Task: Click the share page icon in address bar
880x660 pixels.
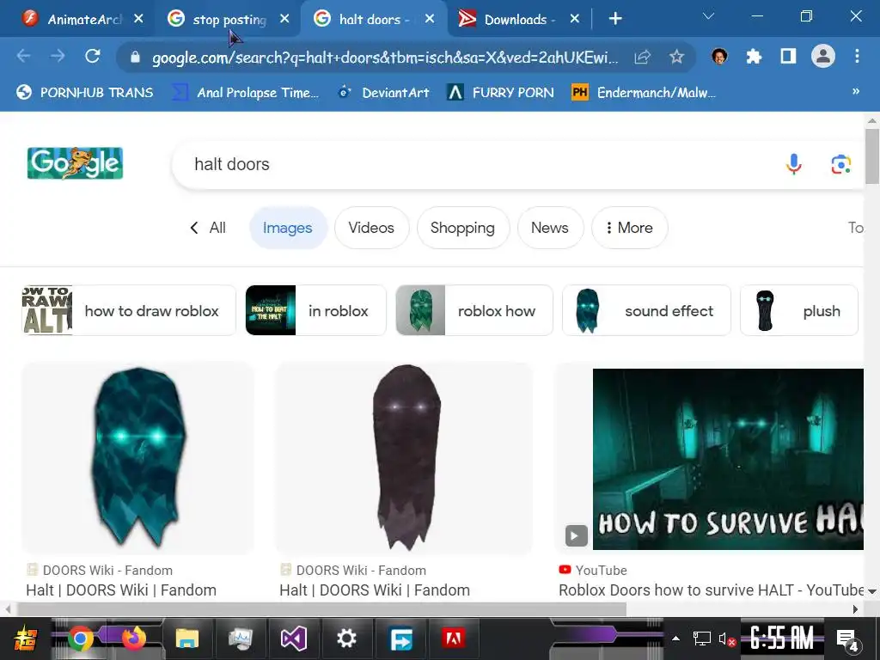Action: coord(643,57)
